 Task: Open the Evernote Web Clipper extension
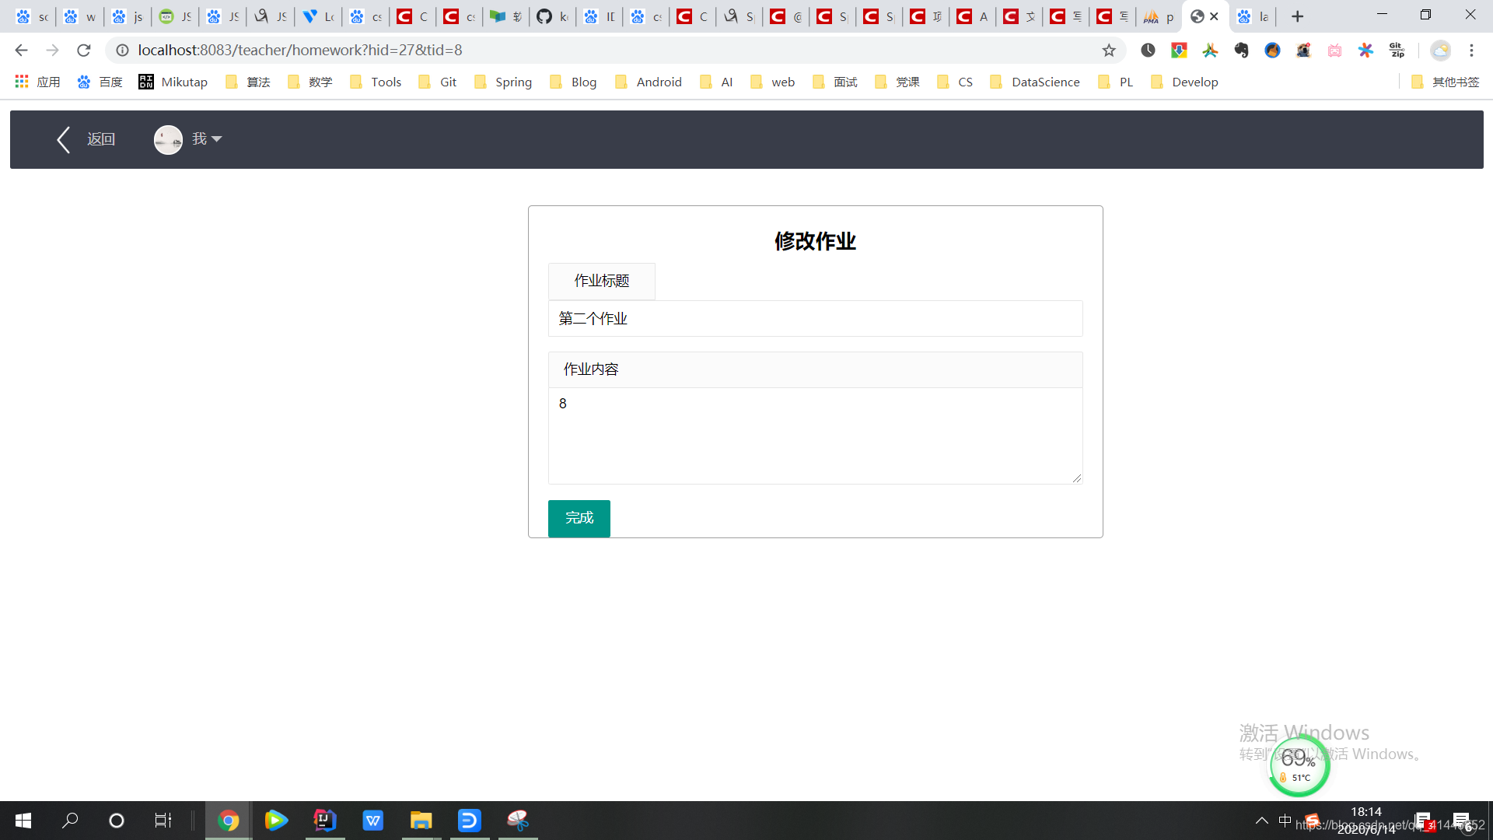[1241, 50]
